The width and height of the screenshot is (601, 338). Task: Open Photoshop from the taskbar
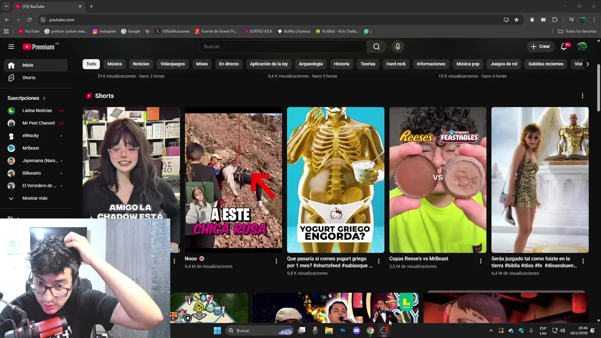coord(343,330)
